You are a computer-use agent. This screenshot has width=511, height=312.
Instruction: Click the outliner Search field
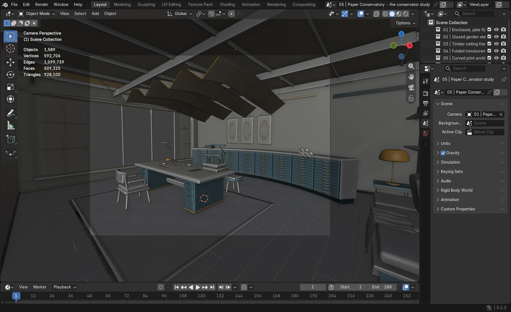click(x=474, y=14)
